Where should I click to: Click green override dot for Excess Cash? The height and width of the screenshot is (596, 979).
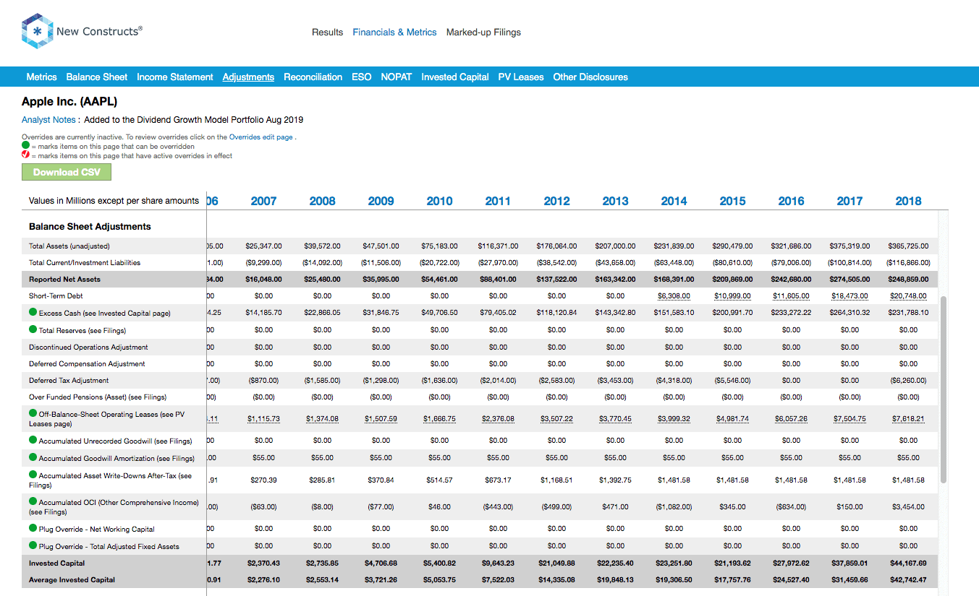(x=33, y=312)
